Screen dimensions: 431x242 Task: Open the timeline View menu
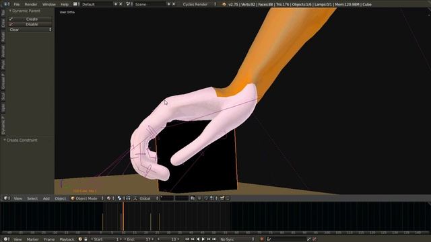pyautogui.click(x=18, y=239)
